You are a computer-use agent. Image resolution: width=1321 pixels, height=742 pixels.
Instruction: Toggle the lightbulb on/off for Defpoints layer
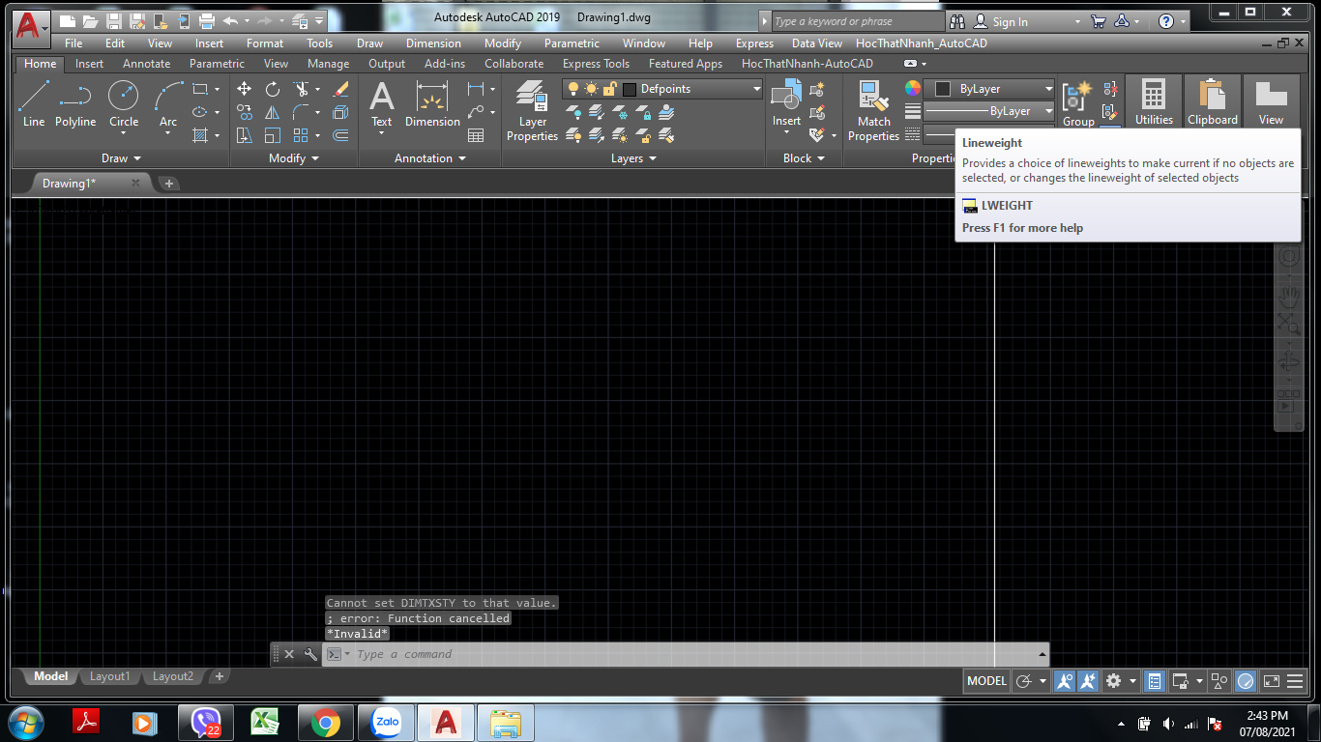[x=573, y=89]
